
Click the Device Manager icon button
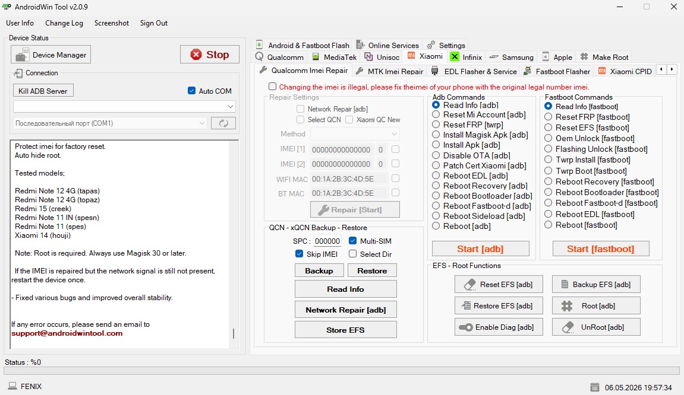(51, 55)
